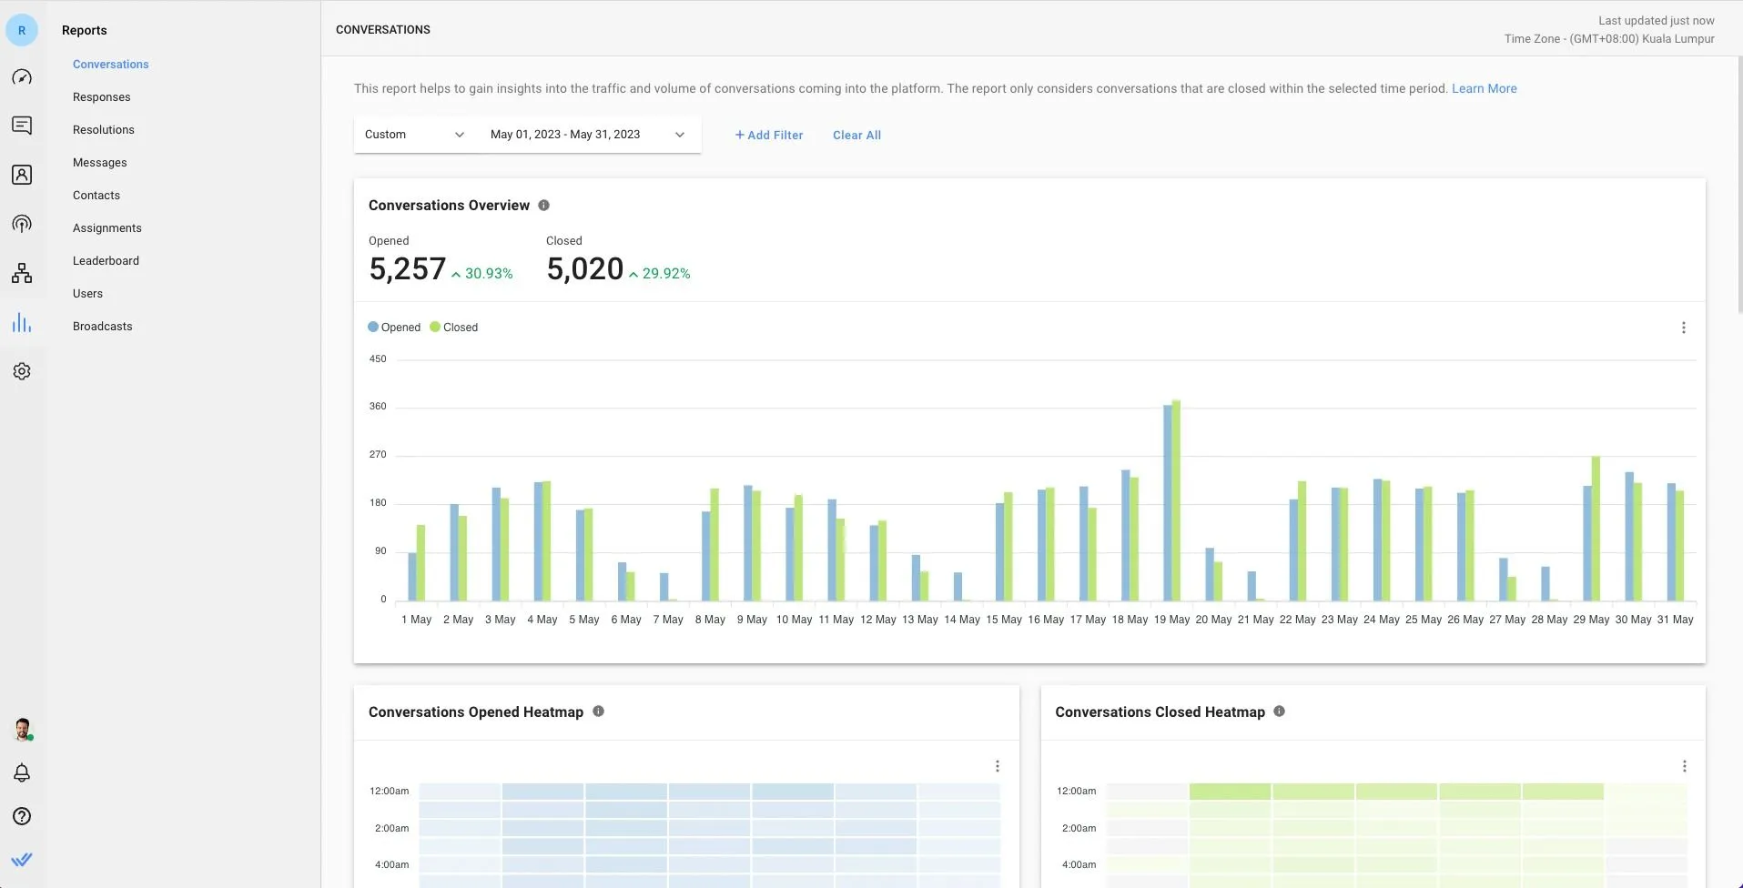
Task: Open the Messages inbox icon in sidebar
Action: [22, 126]
